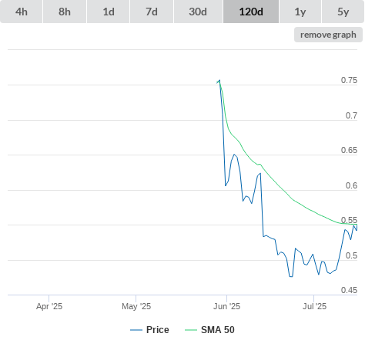
Task: Click the green SMA 50 legend line marker
Action: point(191,330)
